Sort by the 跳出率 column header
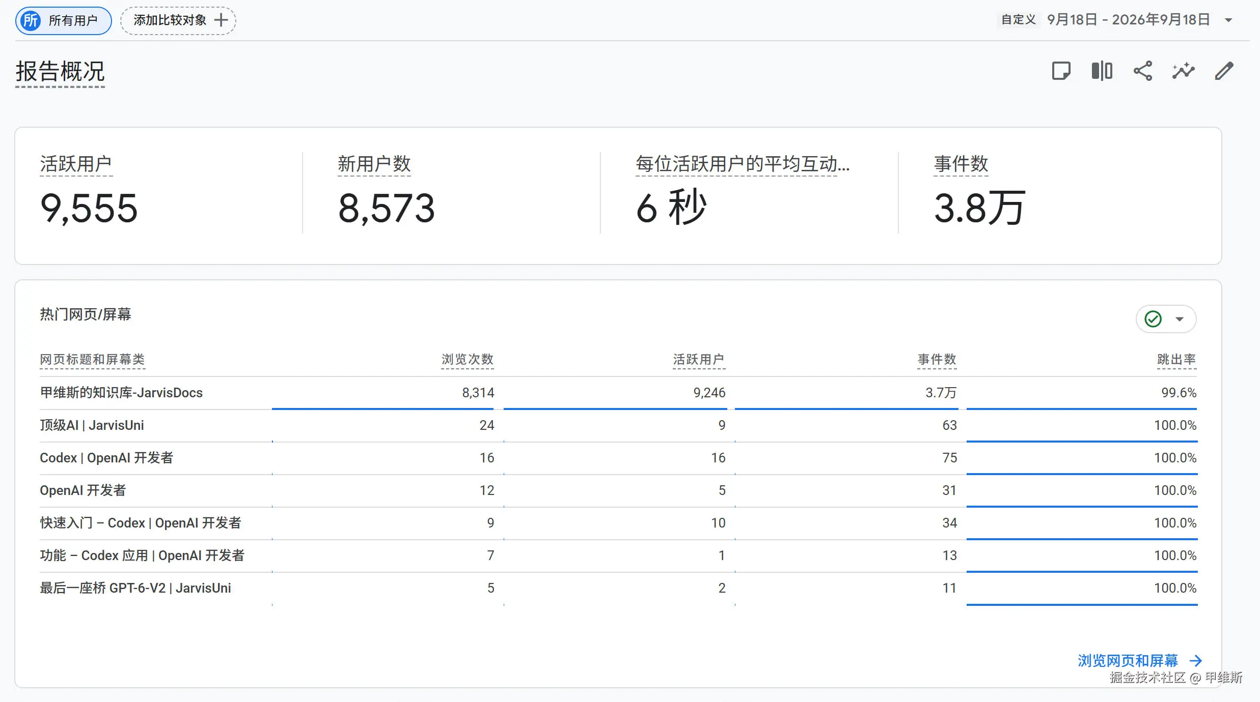Image resolution: width=1260 pixels, height=702 pixels. [x=1176, y=360]
